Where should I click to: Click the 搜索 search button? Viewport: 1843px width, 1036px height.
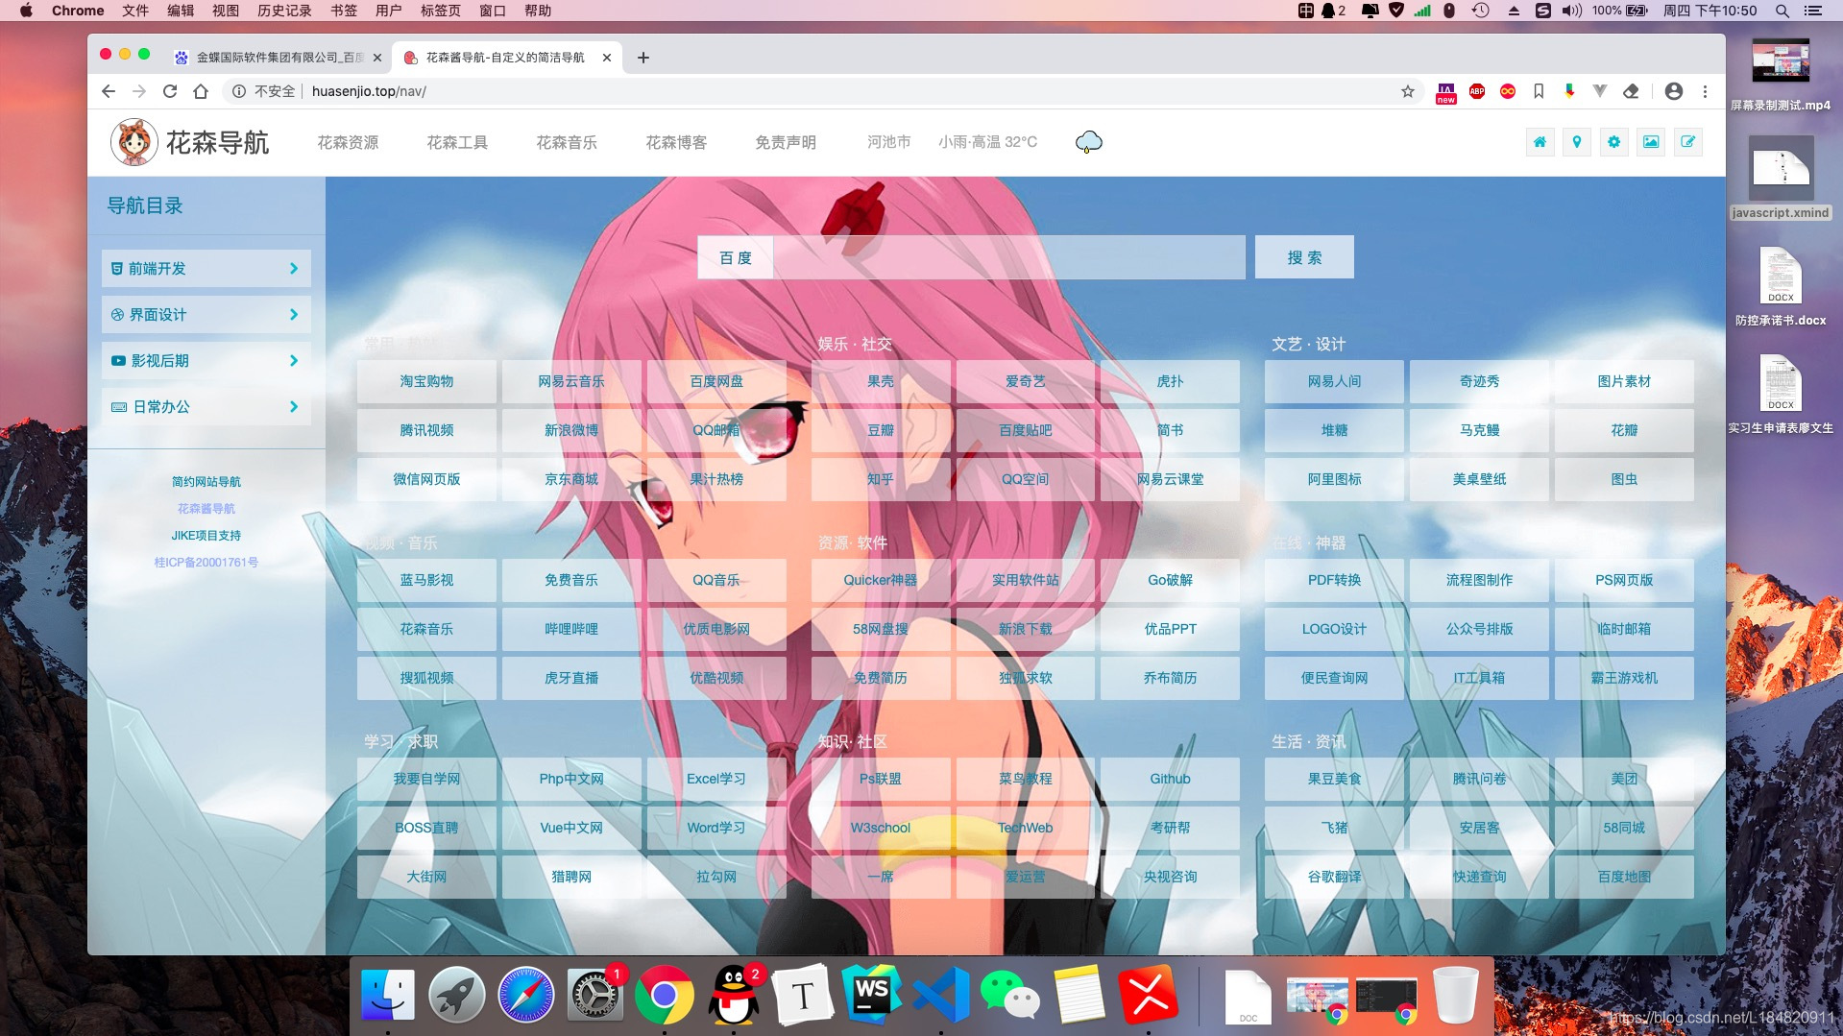(x=1304, y=257)
